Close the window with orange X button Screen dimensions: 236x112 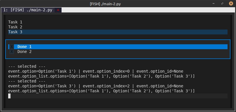pos(231,3)
